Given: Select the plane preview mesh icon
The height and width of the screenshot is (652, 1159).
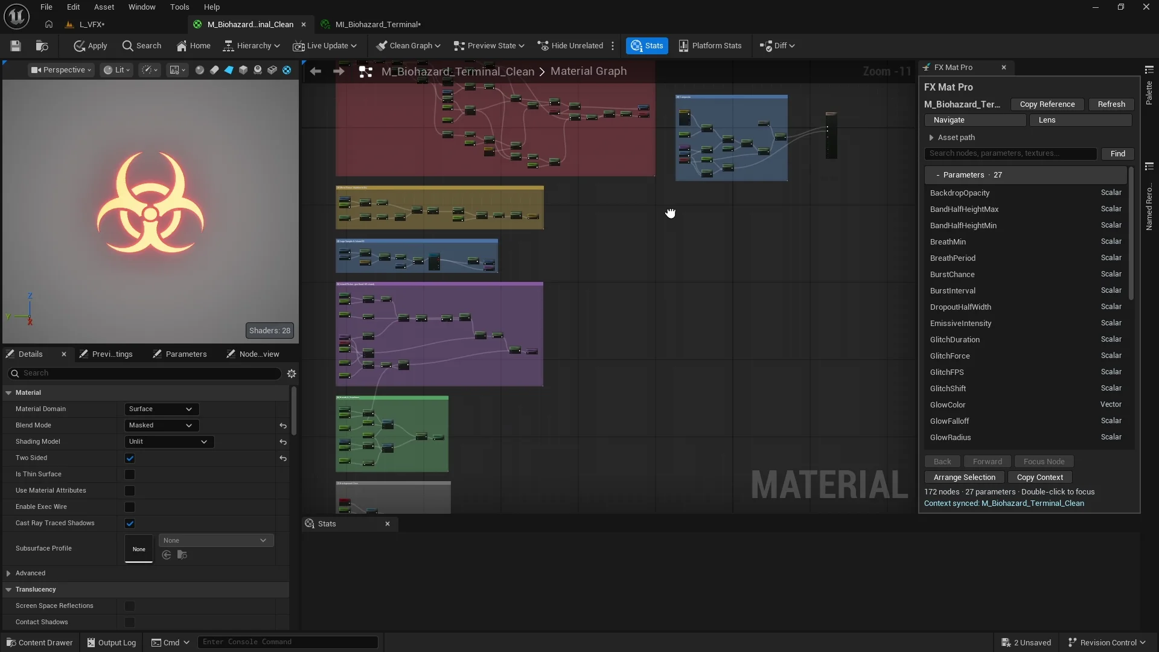Looking at the screenshot, I should (x=229, y=70).
